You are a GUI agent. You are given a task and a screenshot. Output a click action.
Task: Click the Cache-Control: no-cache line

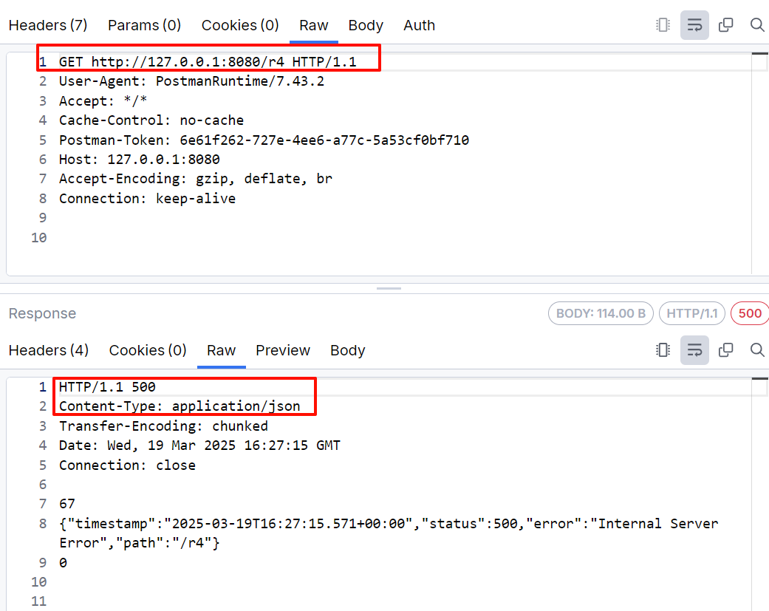pyautogui.click(x=151, y=120)
